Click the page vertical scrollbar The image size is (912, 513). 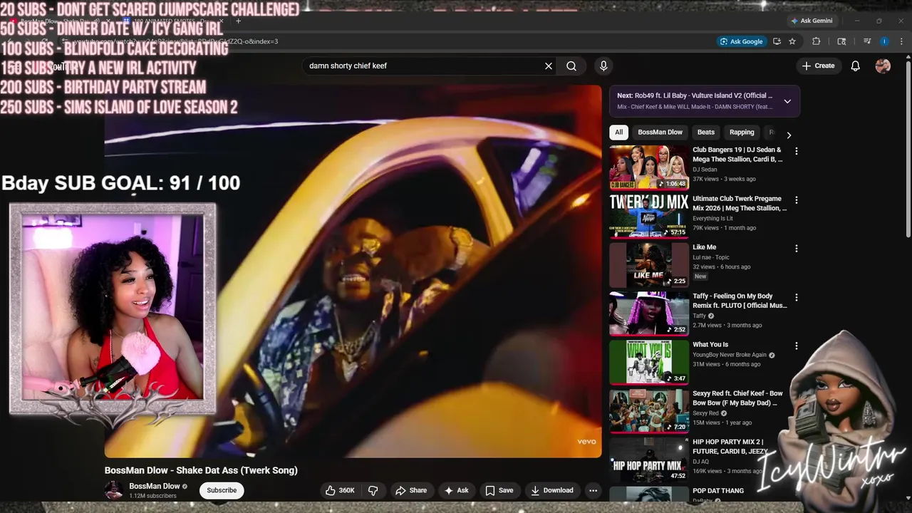coord(908,150)
